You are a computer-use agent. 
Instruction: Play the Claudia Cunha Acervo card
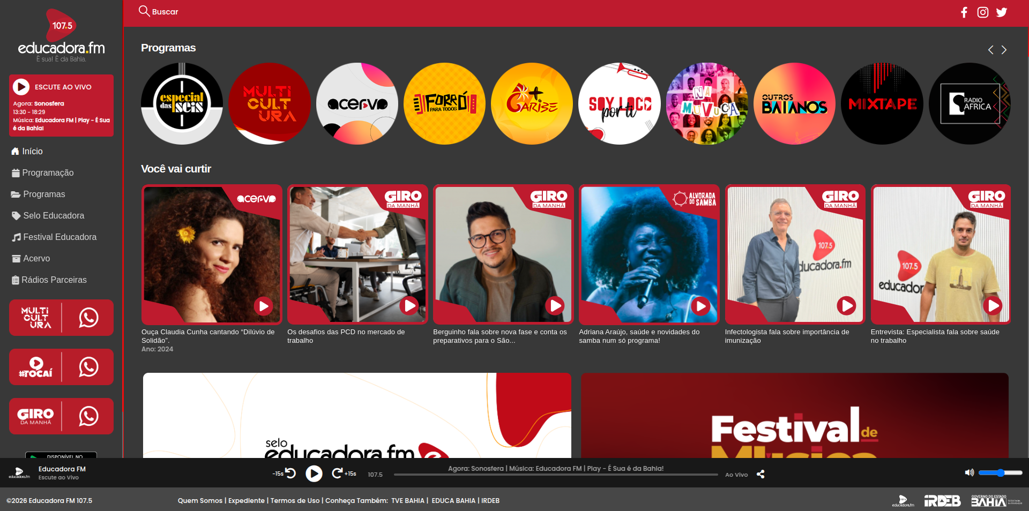coord(263,306)
